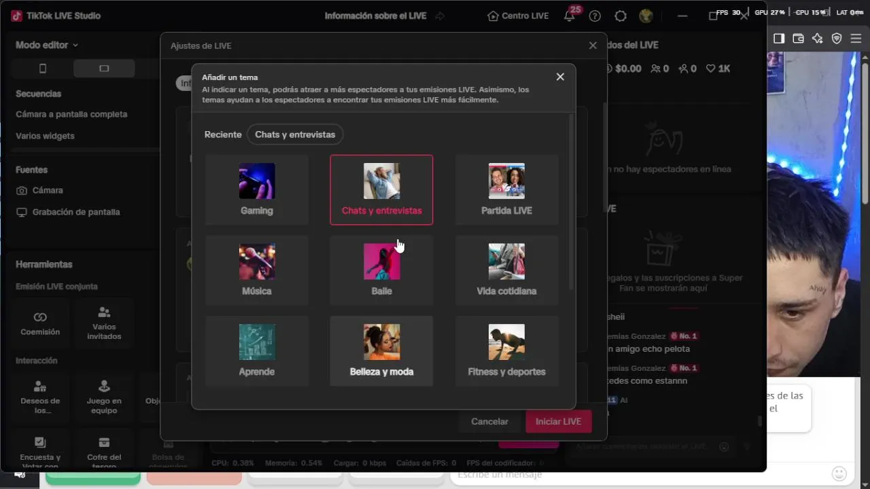Image resolution: width=870 pixels, height=489 pixels.
Task: Choose the Baile topic
Action: [x=381, y=270]
